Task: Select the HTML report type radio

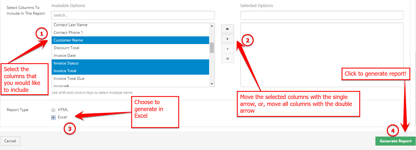Action: tap(53, 110)
